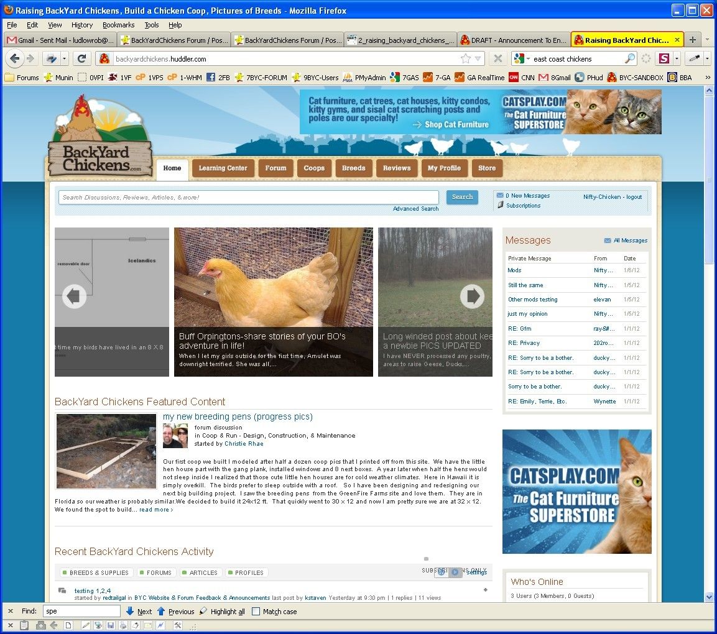Close the find bar with its X
The image size is (717, 634).
click(x=10, y=611)
